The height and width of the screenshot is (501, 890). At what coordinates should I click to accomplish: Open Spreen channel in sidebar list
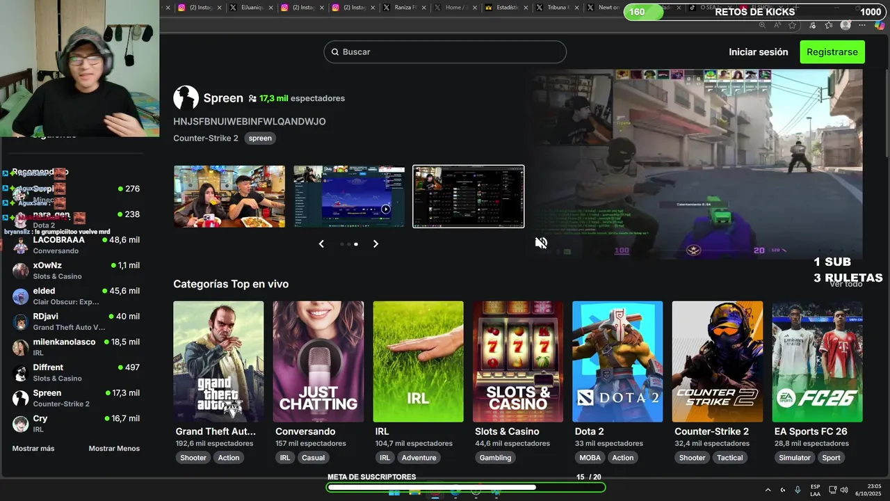click(76, 398)
